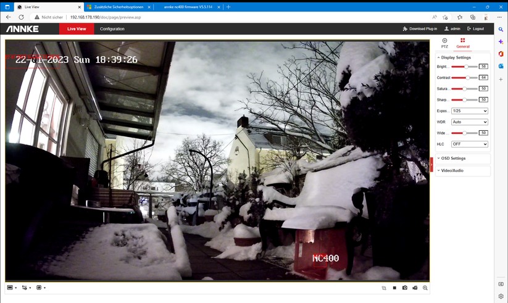Switch to the Configuration tab
The image size is (508, 303).
point(112,29)
